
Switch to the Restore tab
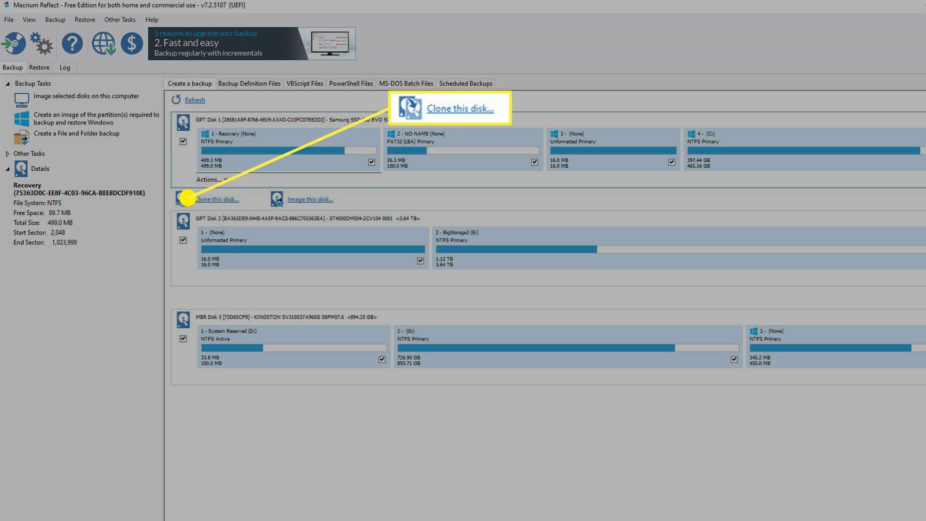coord(39,68)
